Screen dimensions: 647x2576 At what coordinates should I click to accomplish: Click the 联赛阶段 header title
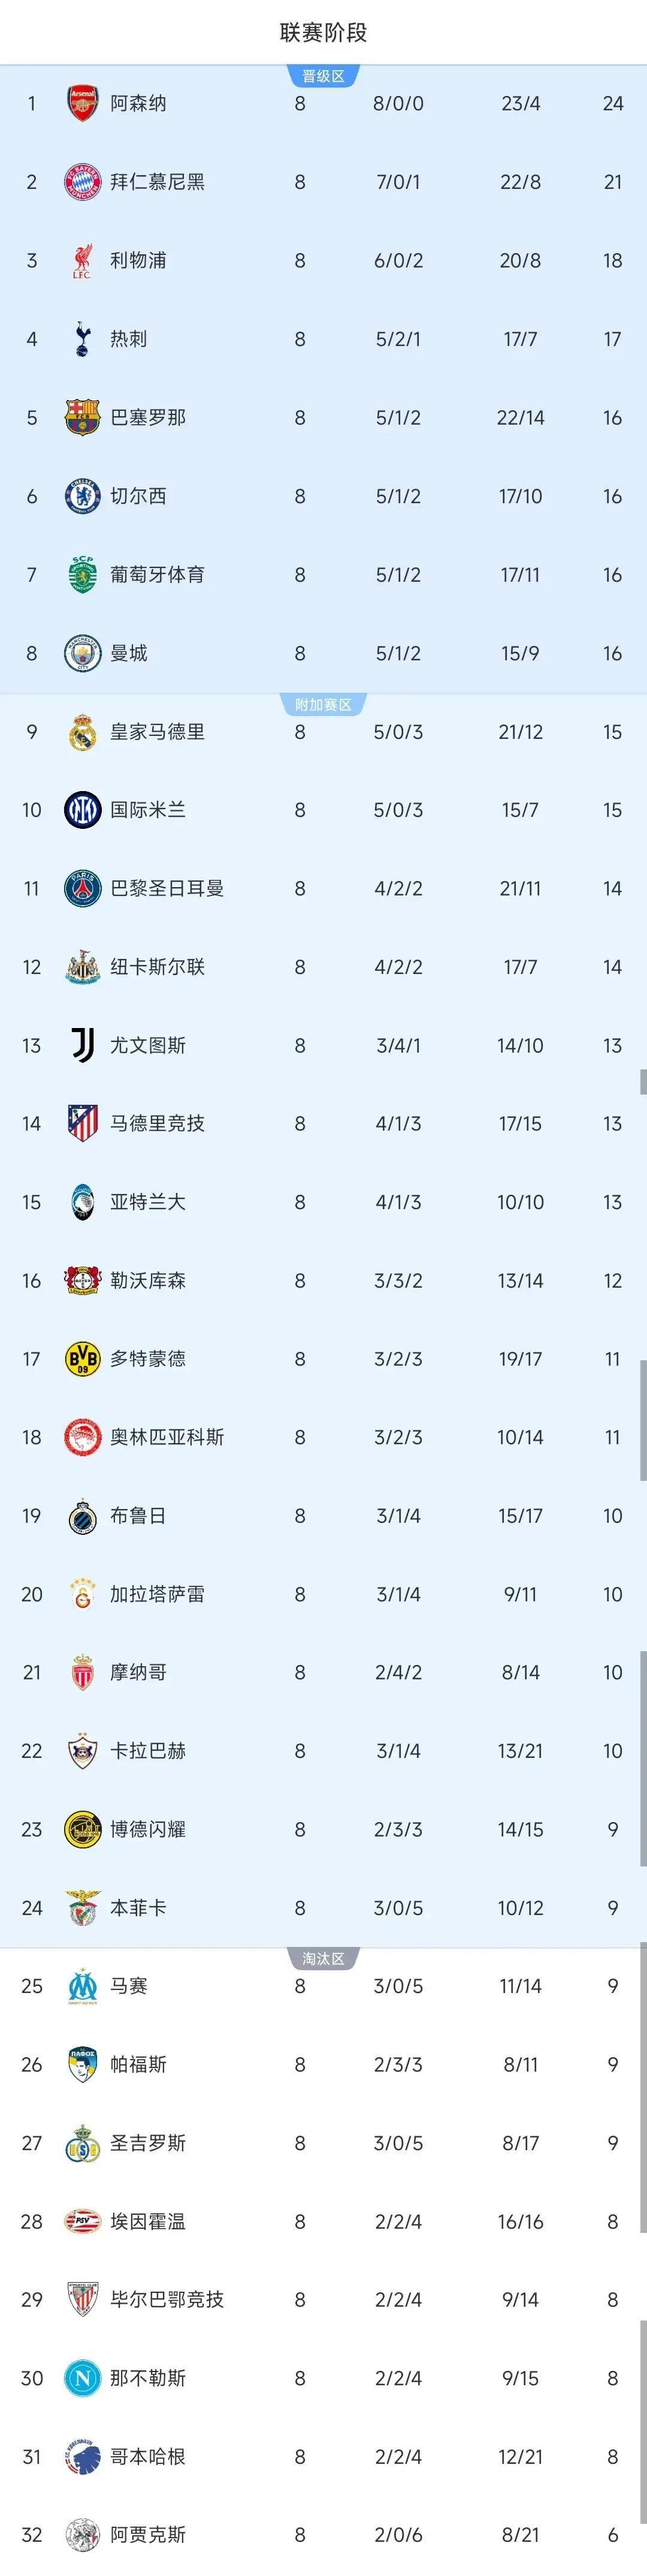[x=323, y=32]
